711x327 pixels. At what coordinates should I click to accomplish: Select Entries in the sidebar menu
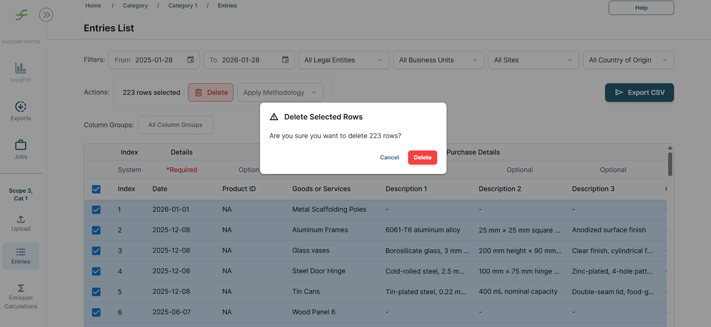click(x=21, y=256)
